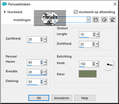Toggle Voorbeeld op afbeelding checkbox
The image size is (119, 104).
tap(76, 12)
